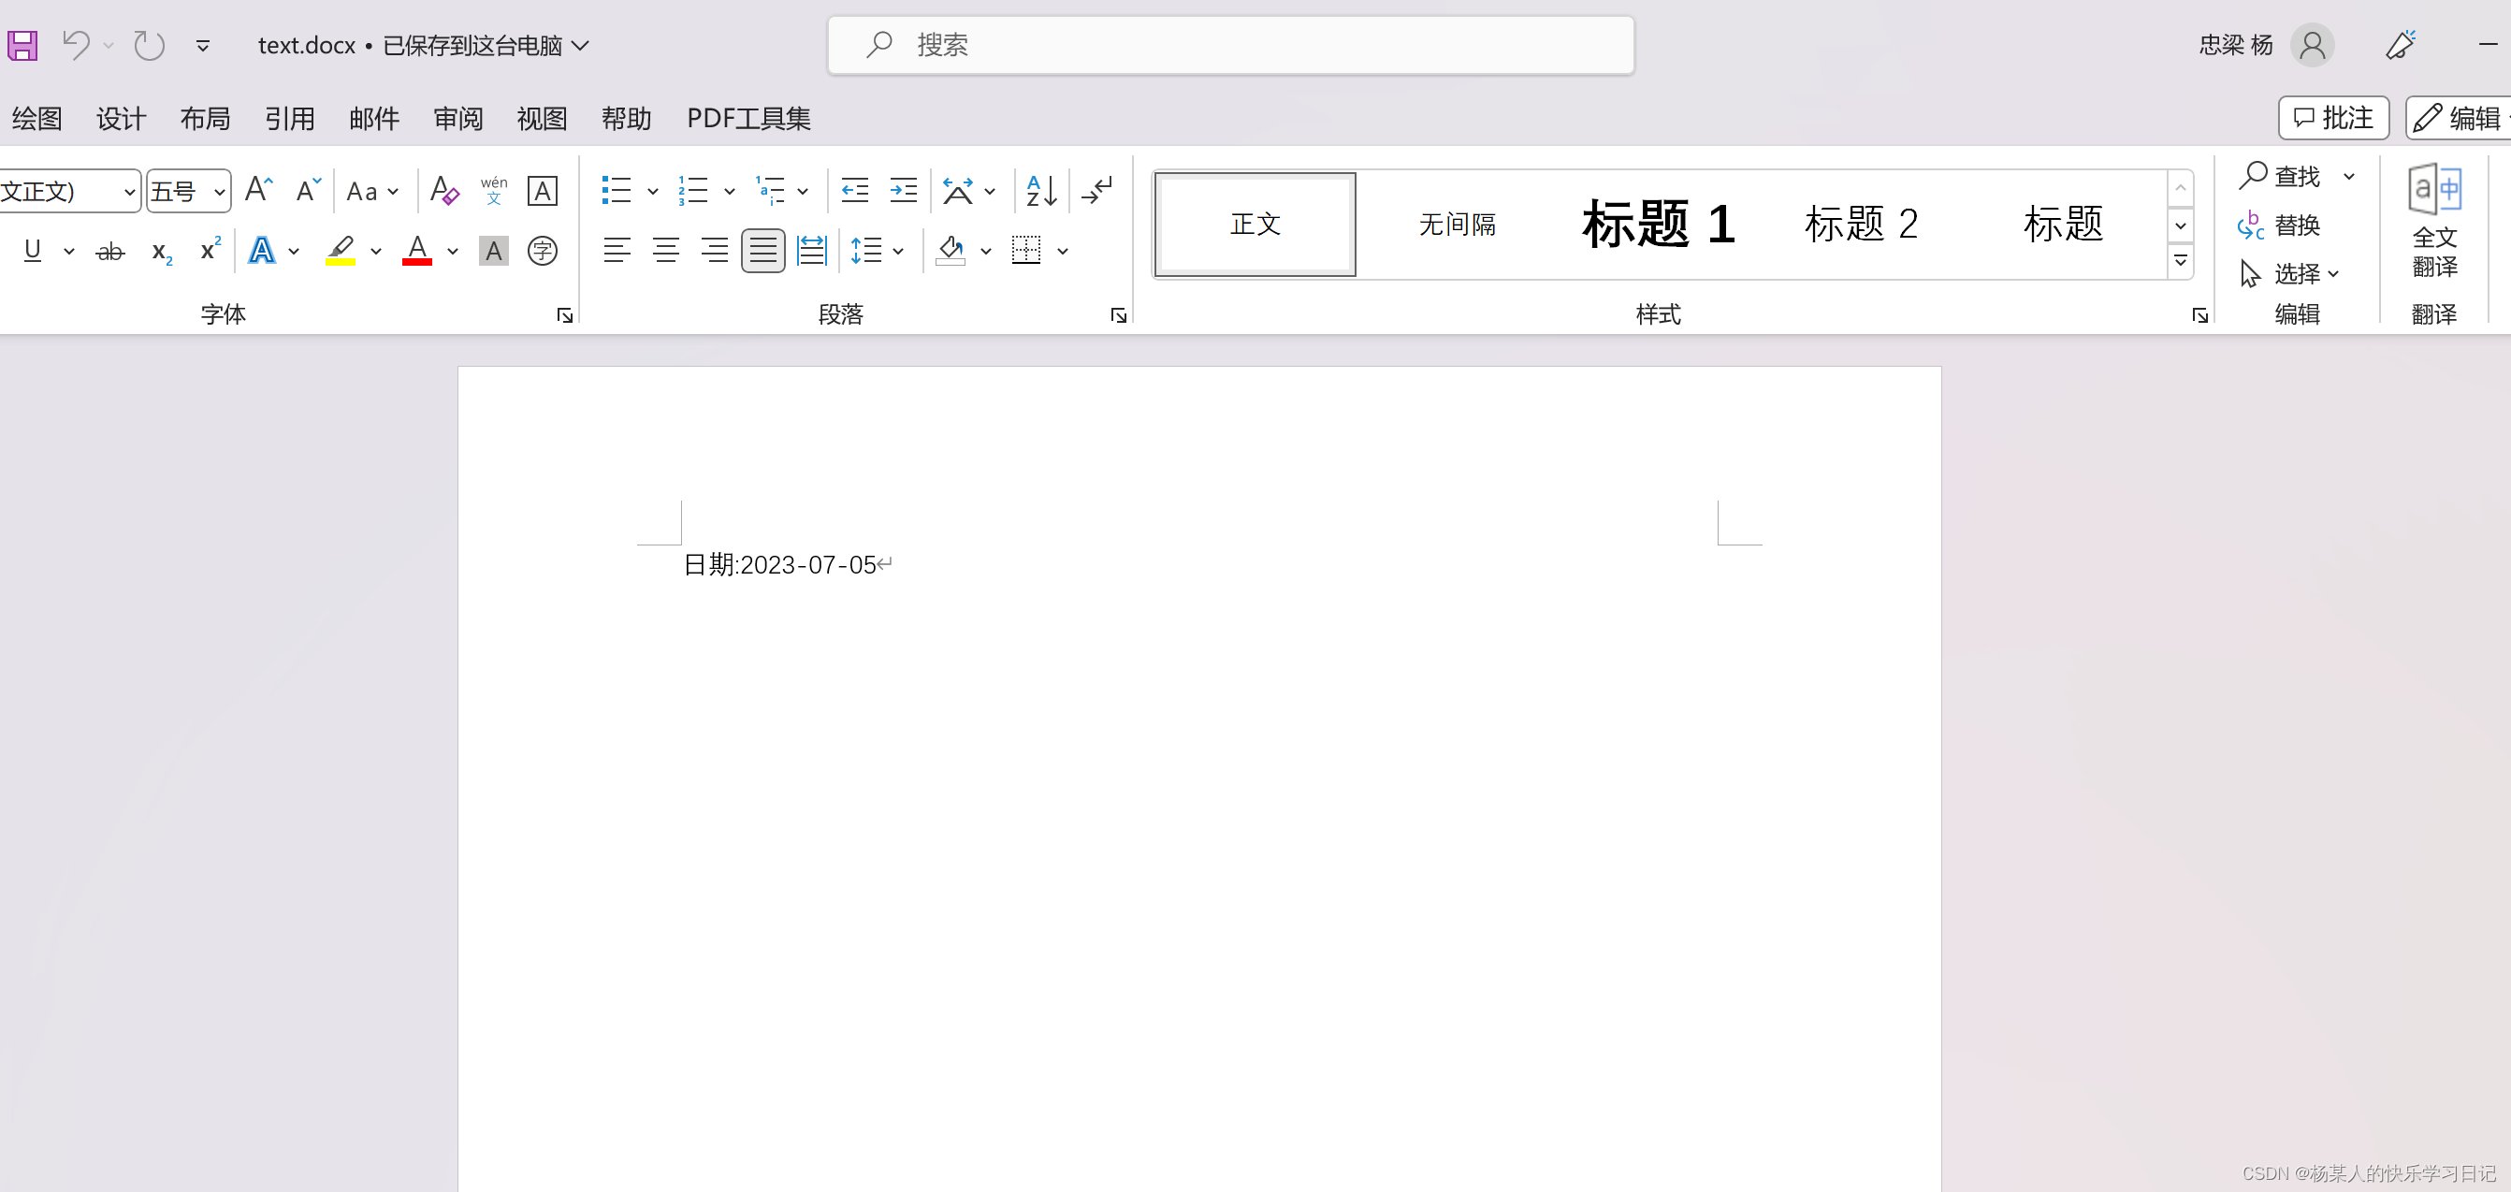Image resolution: width=2511 pixels, height=1192 pixels.
Task: Increase paragraph indent
Action: 904,190
